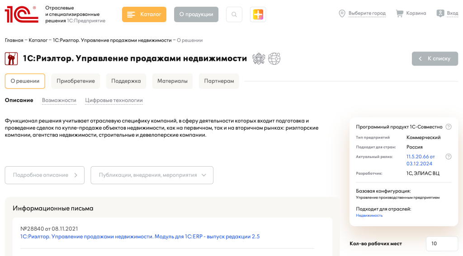Open the search magnifier icon
Viewport: 463px width, 256px height.
point(234,14)
